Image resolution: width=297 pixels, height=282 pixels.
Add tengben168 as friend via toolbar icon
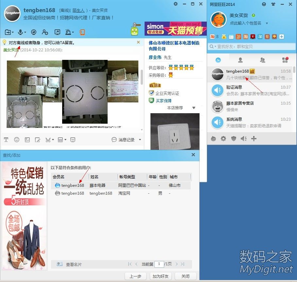click(45, 32)
